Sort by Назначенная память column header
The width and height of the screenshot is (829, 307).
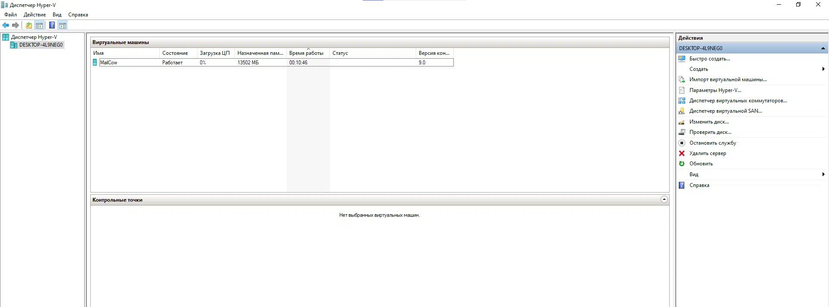pos(260,53)
